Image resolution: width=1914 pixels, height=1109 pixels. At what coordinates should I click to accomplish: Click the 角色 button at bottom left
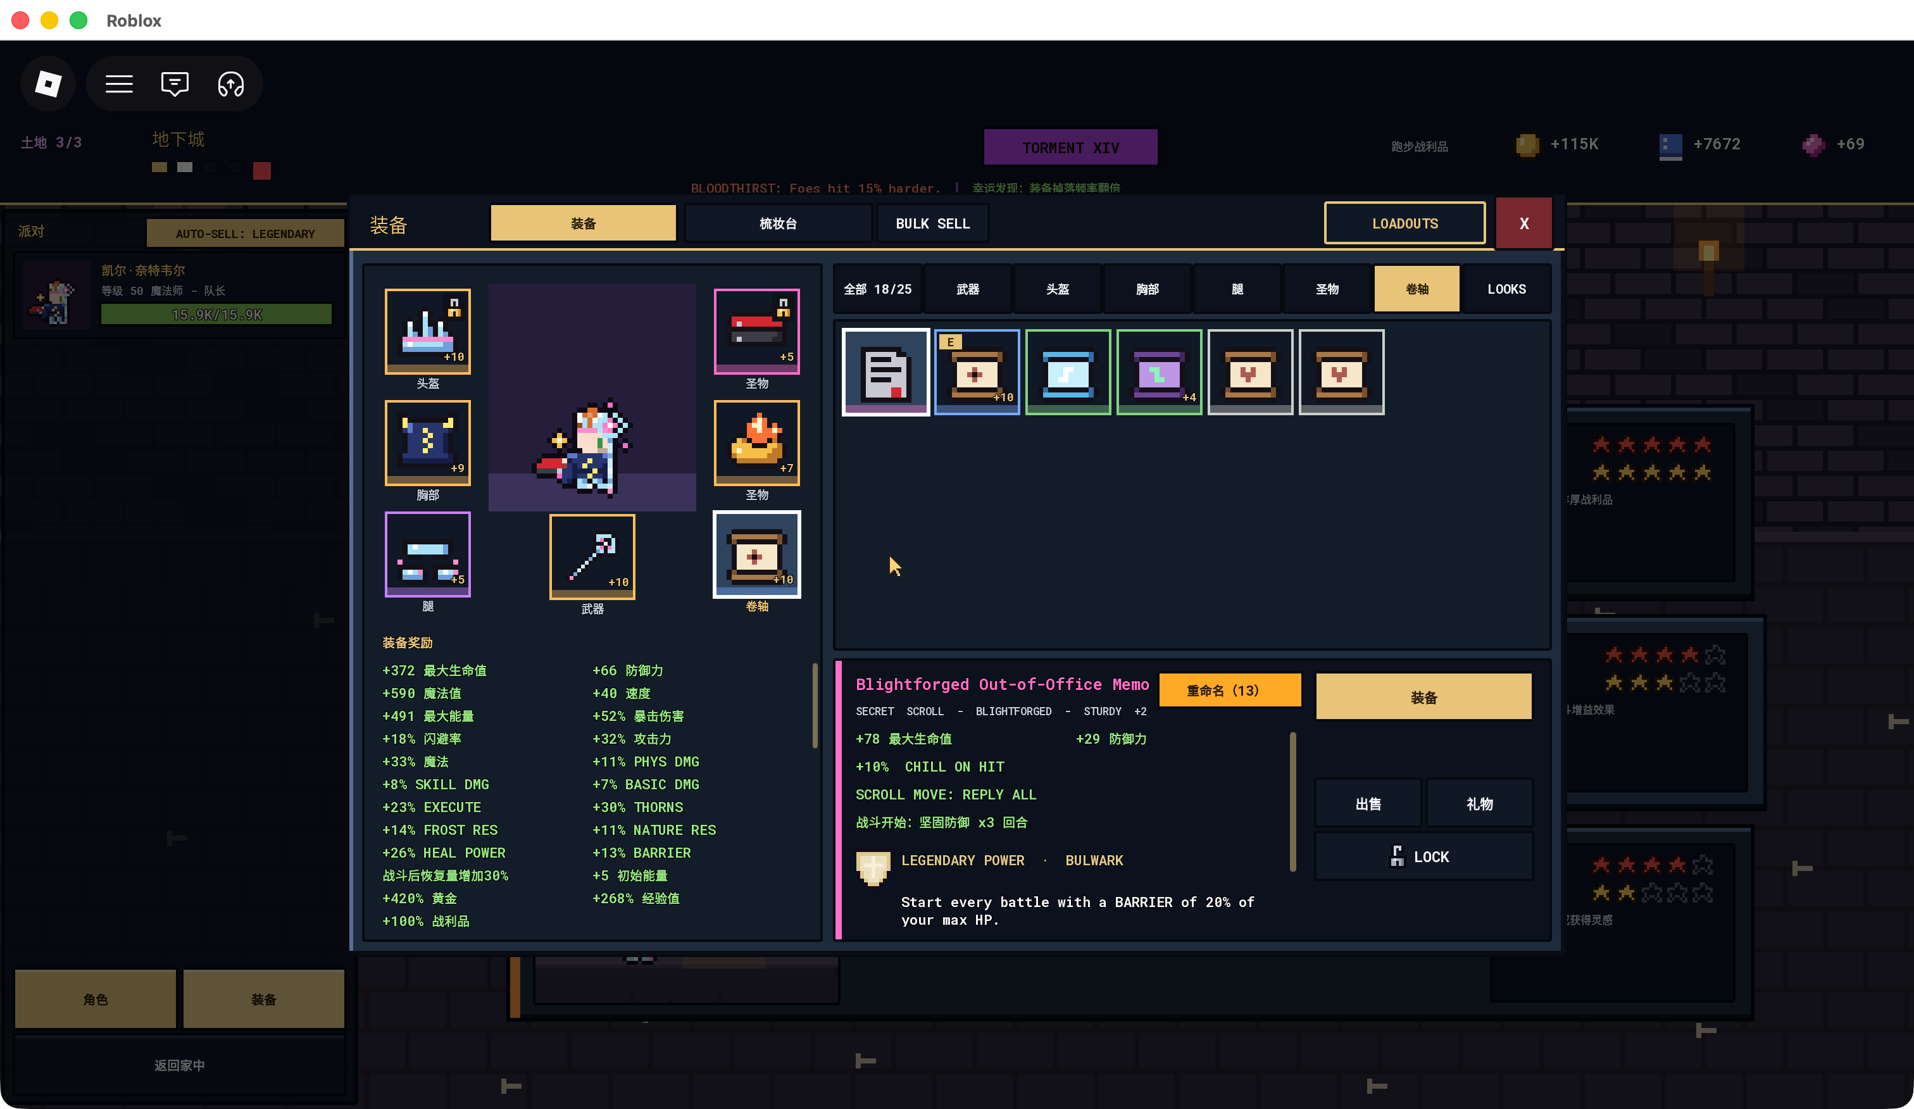tap(96, 999)
